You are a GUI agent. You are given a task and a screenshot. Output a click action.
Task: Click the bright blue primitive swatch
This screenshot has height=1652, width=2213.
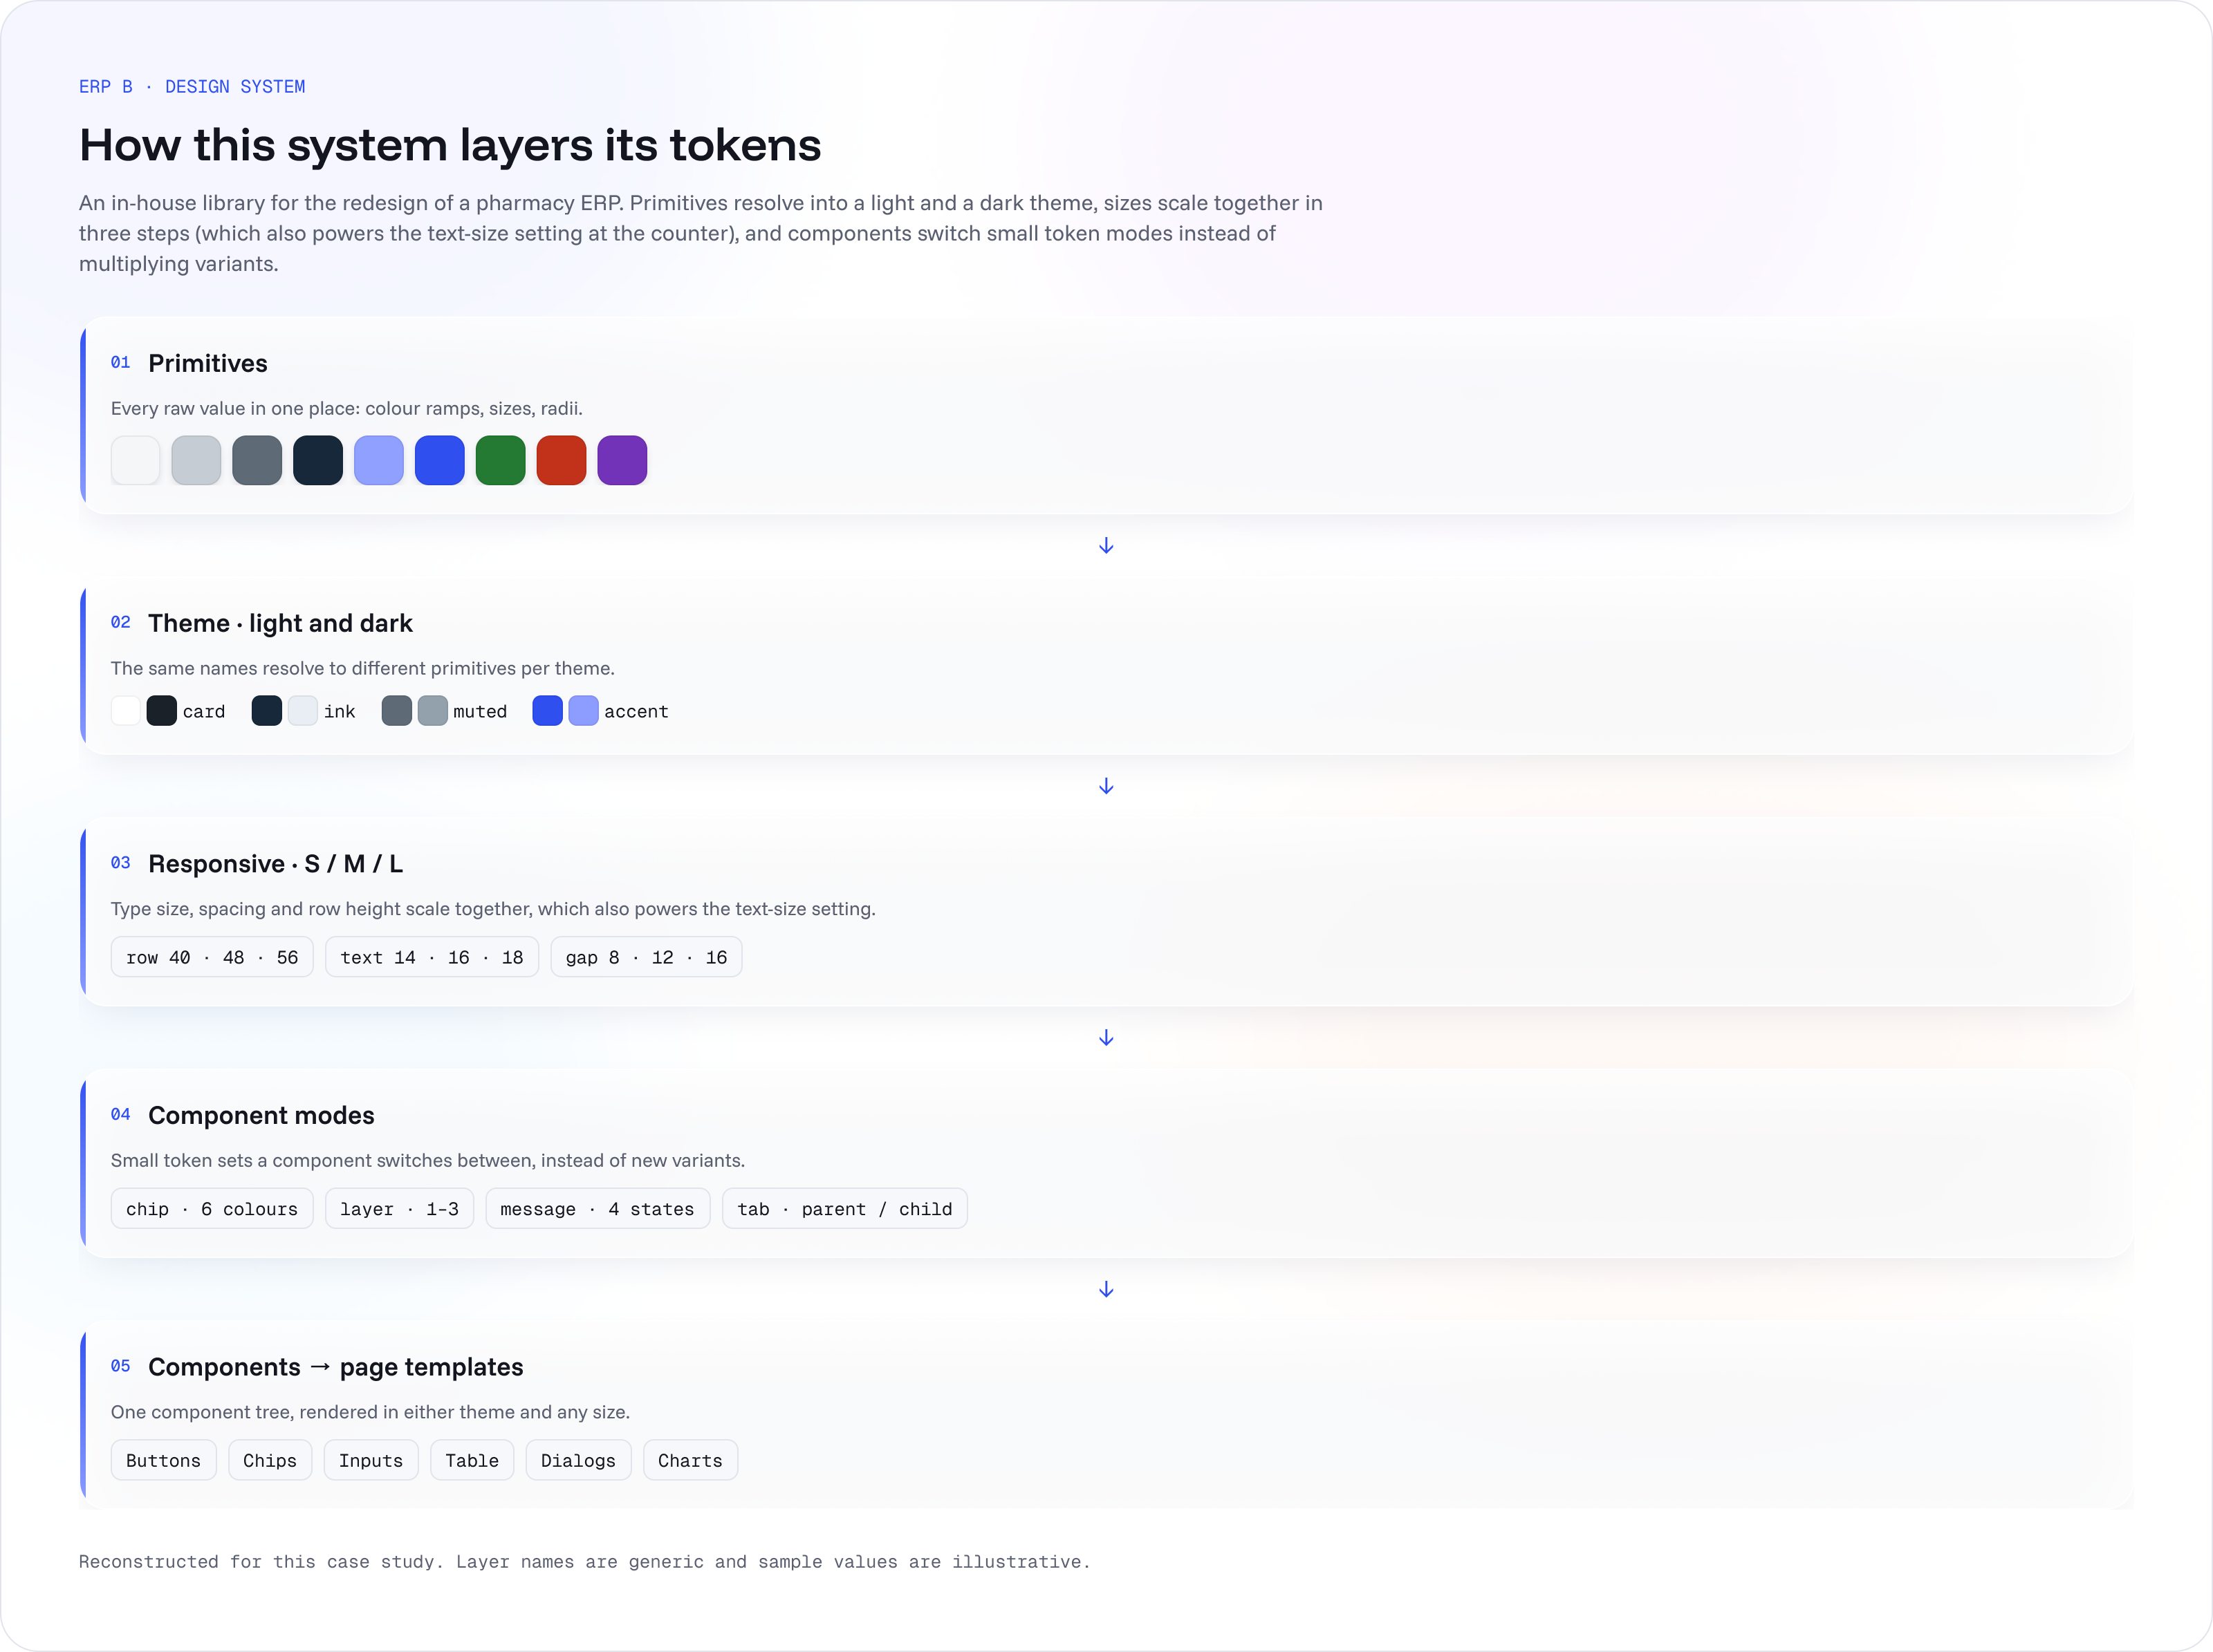click(x=441, y=460)
